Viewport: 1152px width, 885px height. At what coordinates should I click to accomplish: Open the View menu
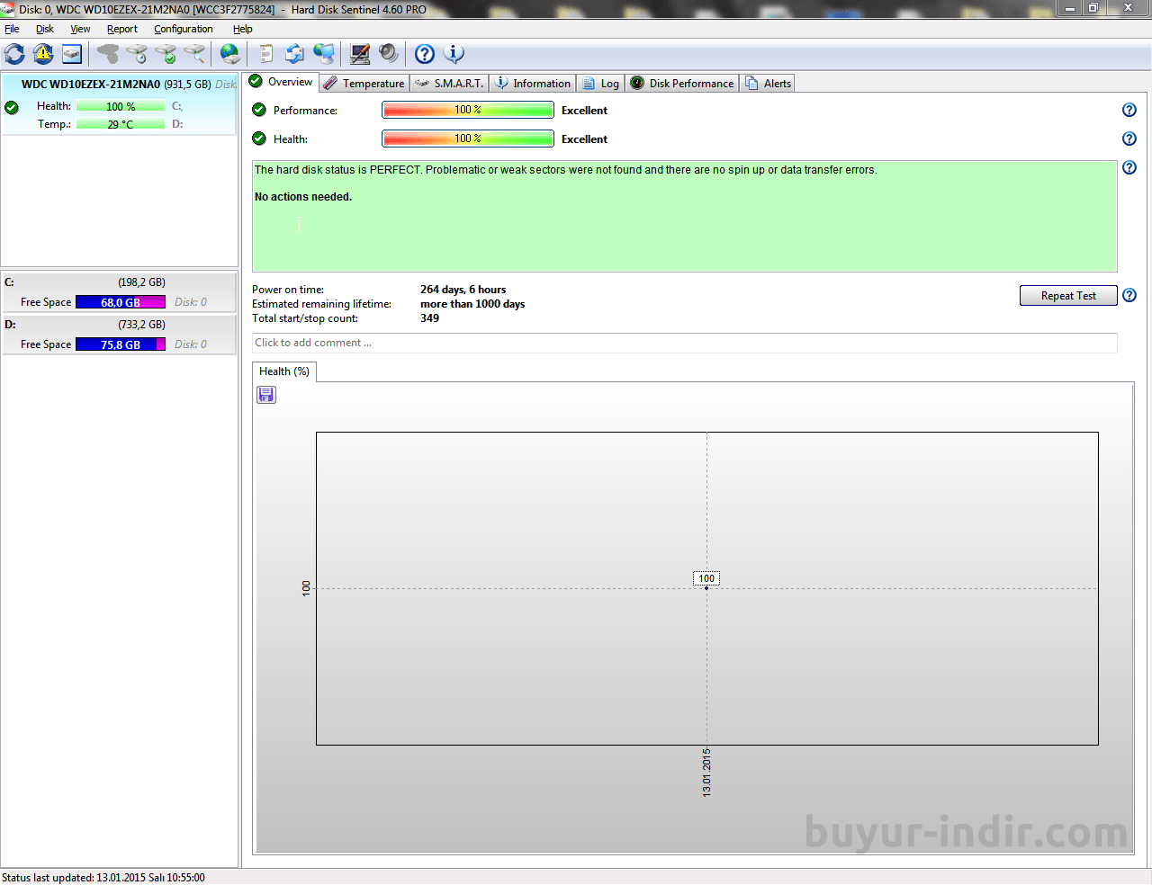tap(80, 29)
